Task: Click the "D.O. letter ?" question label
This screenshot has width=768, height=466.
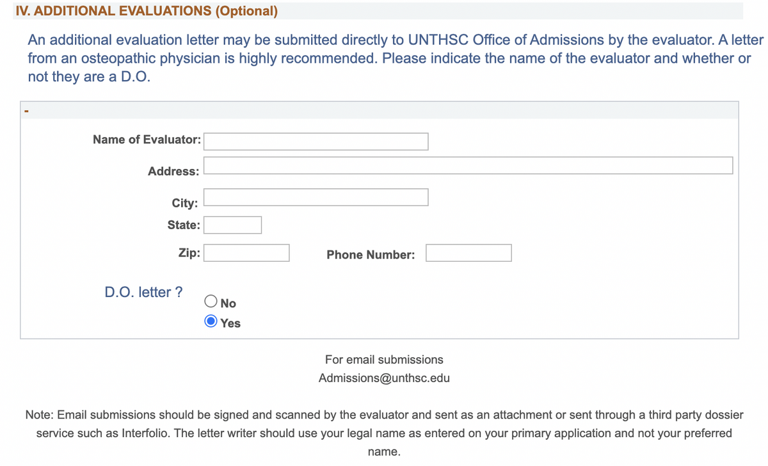Action: [x=143, y=293]
